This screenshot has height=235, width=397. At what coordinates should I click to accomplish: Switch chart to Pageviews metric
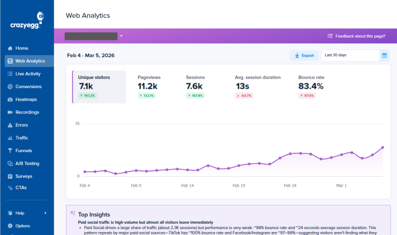[148, 87]
